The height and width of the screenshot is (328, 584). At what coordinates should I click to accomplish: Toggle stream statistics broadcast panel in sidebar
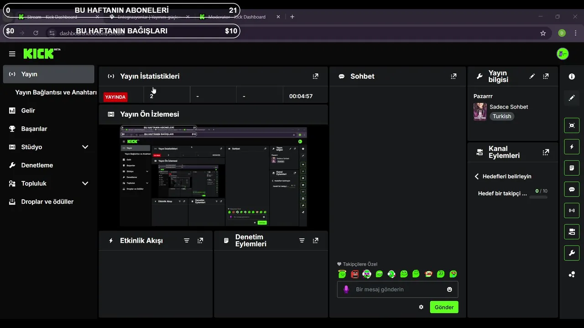(572, 210)
